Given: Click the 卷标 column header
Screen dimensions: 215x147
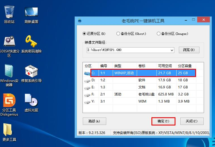Looking at the screenshot, I should [x=147, y=66].
